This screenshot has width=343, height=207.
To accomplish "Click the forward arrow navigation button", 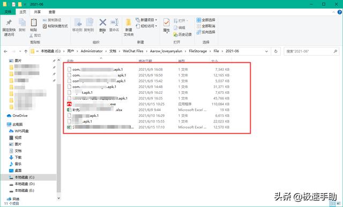I will tap(13, 51).
